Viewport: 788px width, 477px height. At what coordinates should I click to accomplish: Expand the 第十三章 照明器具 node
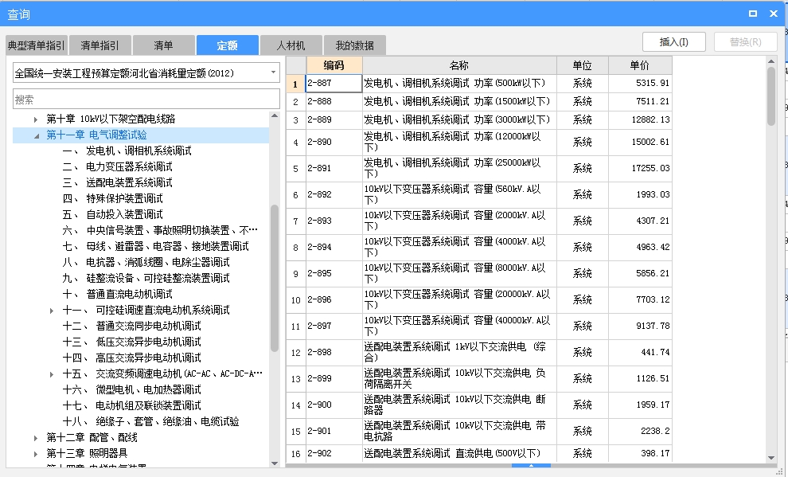(x=36, y=454)
